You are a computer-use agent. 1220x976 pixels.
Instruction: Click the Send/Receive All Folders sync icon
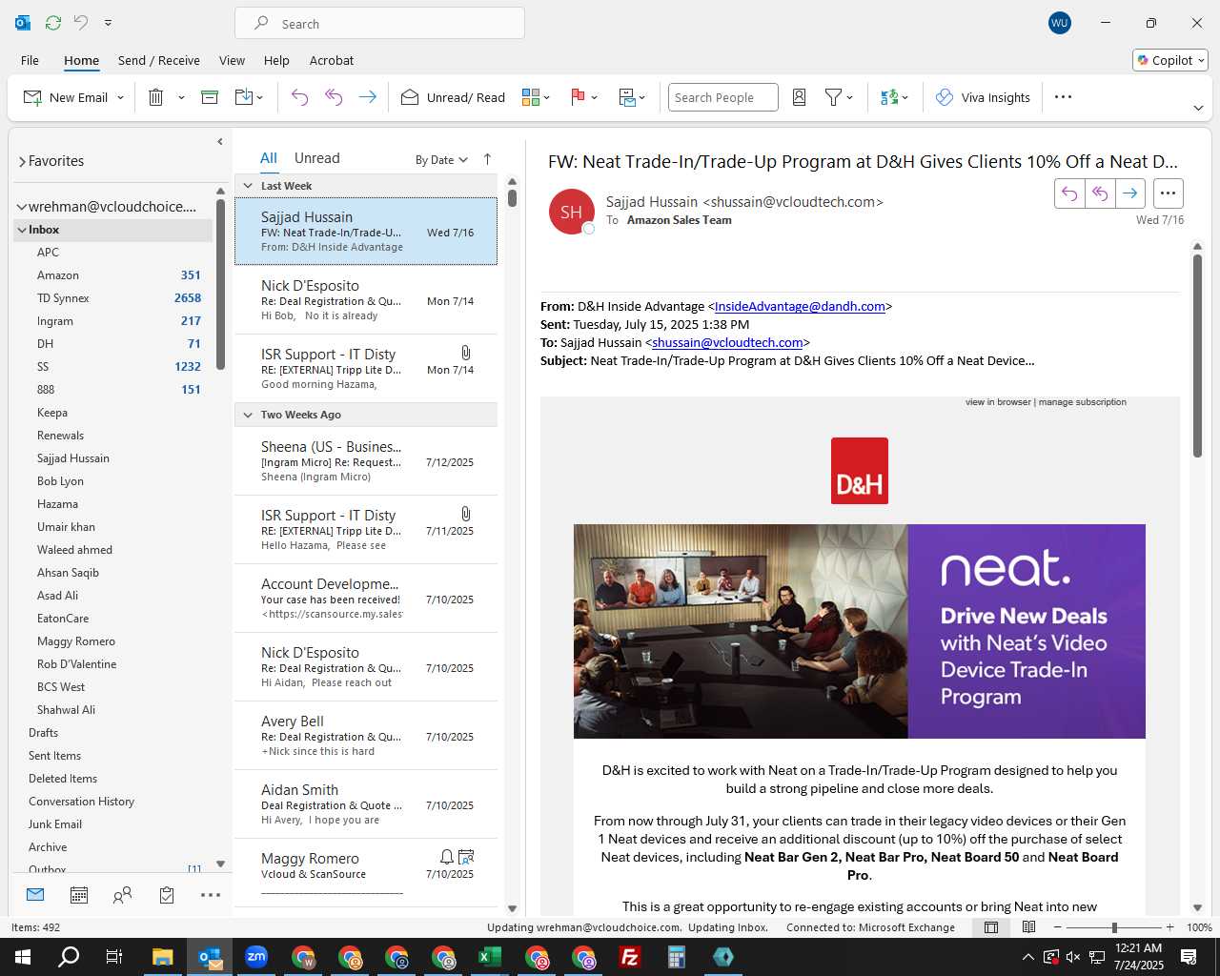point(53,23)
